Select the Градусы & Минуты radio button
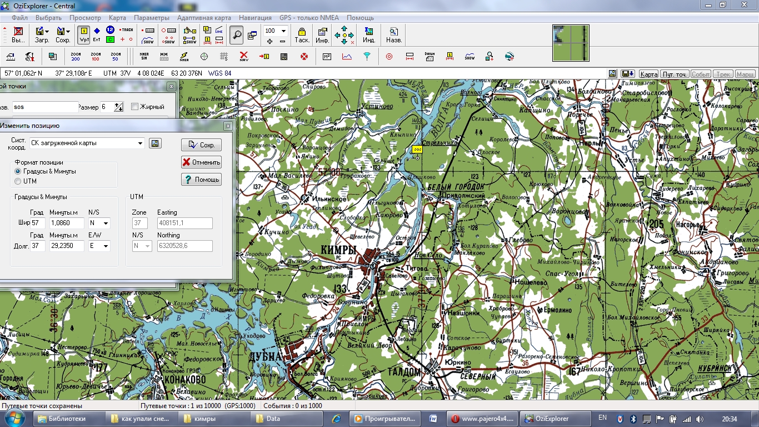759x427 pixels. click(18, 171)
